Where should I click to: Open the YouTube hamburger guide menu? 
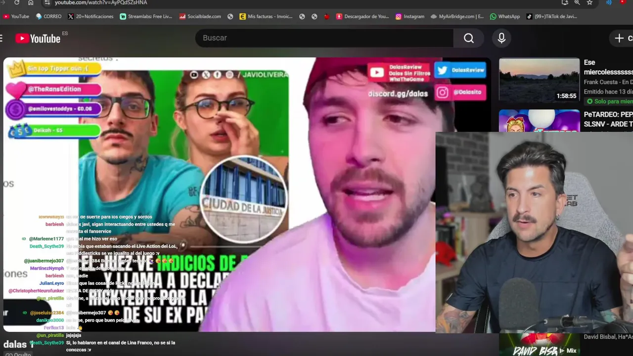point(1,38)
